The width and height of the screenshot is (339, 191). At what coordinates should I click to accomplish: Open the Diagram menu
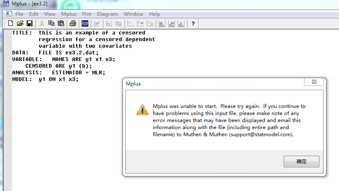coord(107,14)
